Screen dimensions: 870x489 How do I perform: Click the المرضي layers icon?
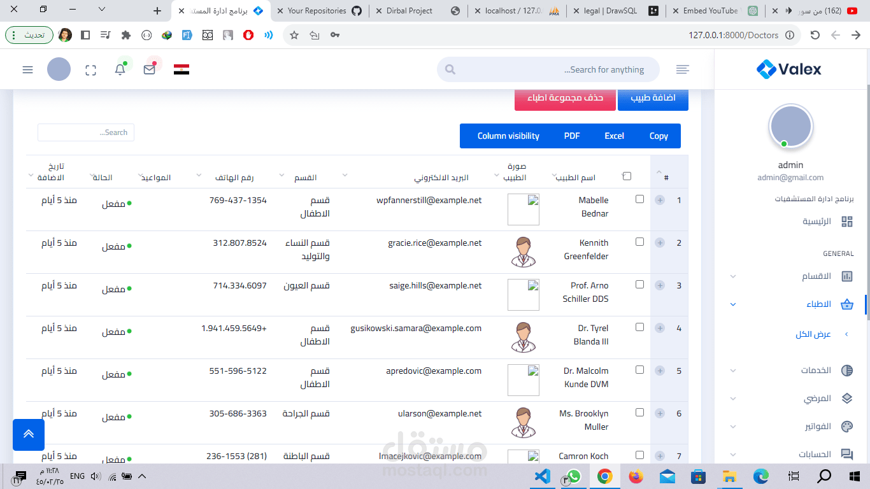click(847, 399)
